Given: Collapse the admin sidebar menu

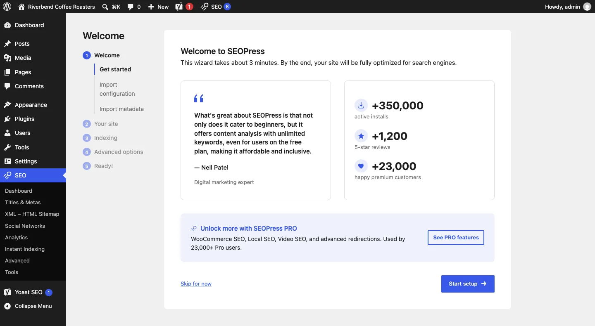Looking at the screenshot, I should coord(33,306).
